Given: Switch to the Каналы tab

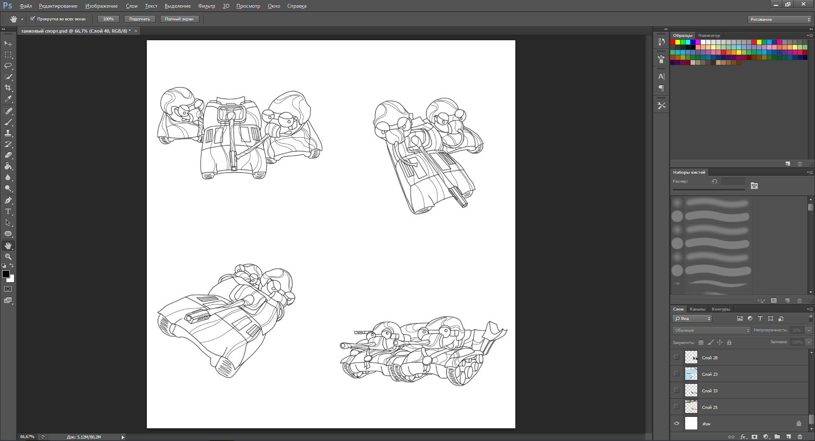Looking at the screenshot, I should [697, 309].
